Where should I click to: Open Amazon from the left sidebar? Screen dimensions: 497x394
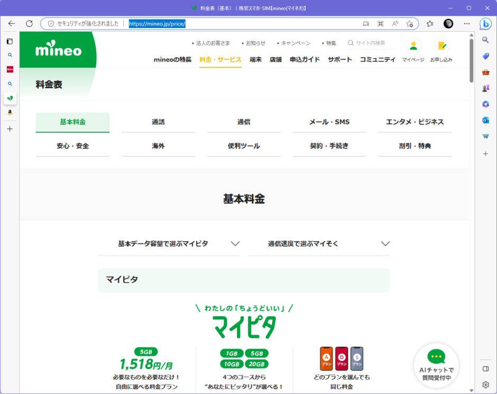point(10,112)
